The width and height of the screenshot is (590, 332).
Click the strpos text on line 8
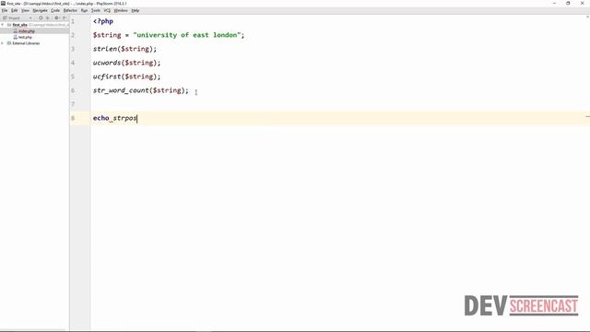coord(125,118)
